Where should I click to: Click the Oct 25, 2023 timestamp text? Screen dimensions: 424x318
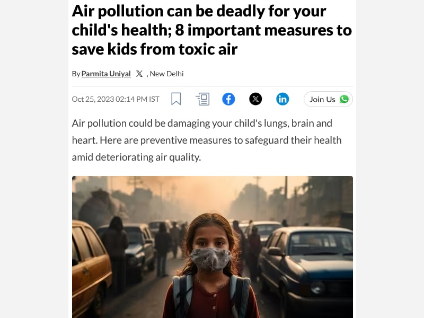[116, 99]
